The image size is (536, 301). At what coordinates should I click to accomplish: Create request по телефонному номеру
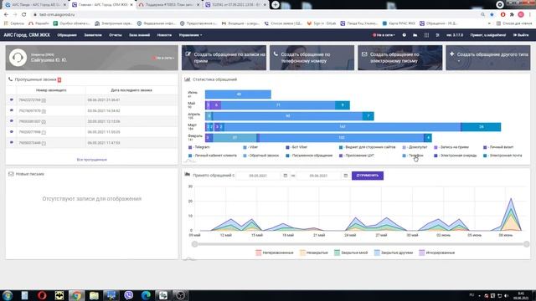[312, 58]
